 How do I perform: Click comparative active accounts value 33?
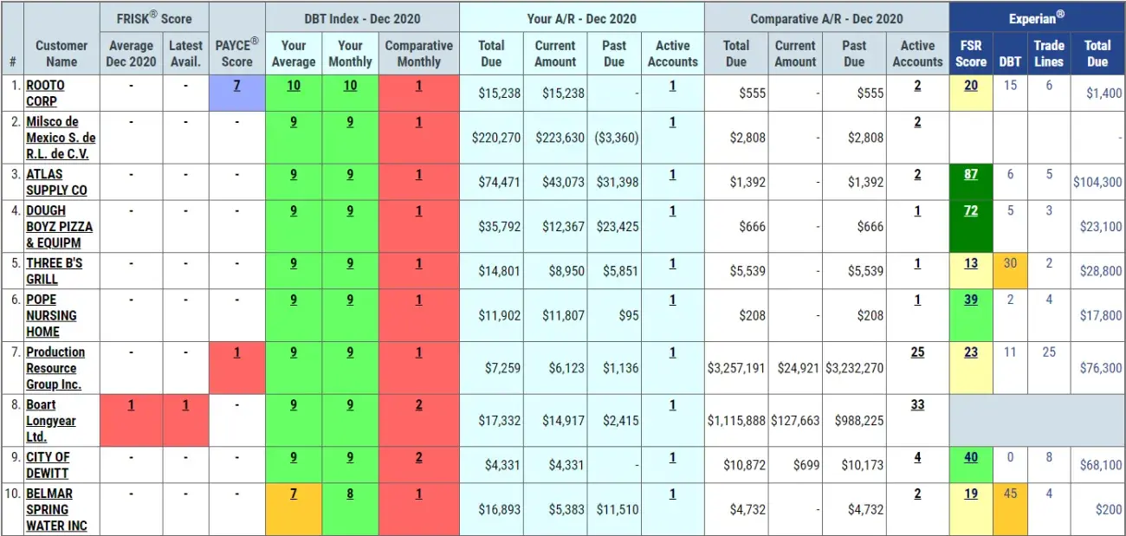click(x=917, y=404)
